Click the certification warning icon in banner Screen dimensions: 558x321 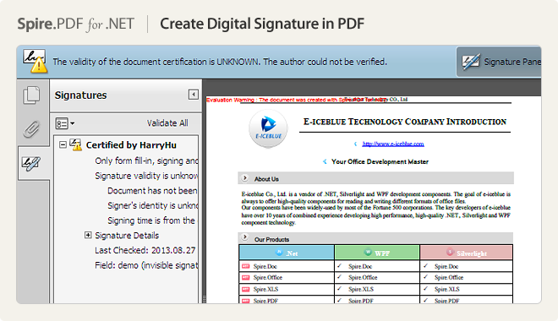[x=35, y=61]
